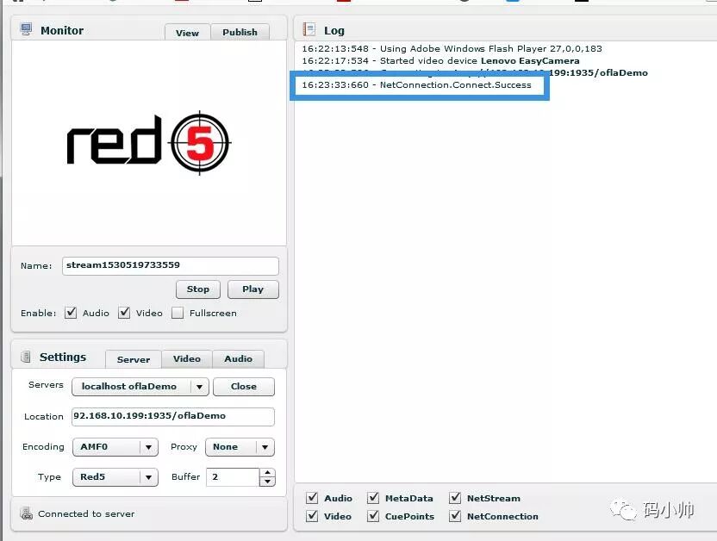Open the Video settings tab
This screenshot has height=541, width=717.
point(187,358)
